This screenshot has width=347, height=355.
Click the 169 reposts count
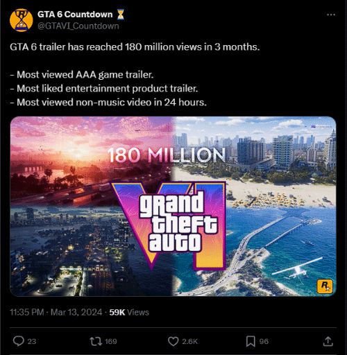tap(111, 341)
